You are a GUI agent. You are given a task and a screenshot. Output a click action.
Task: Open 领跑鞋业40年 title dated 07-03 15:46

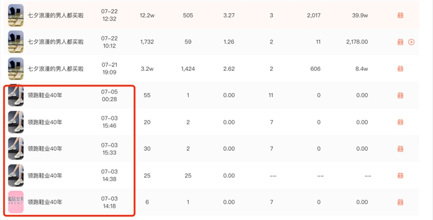45,122
